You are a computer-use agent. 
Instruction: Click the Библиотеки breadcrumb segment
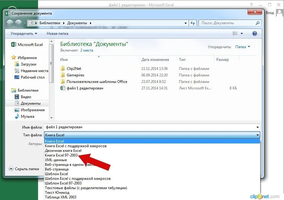pos(50,23)
